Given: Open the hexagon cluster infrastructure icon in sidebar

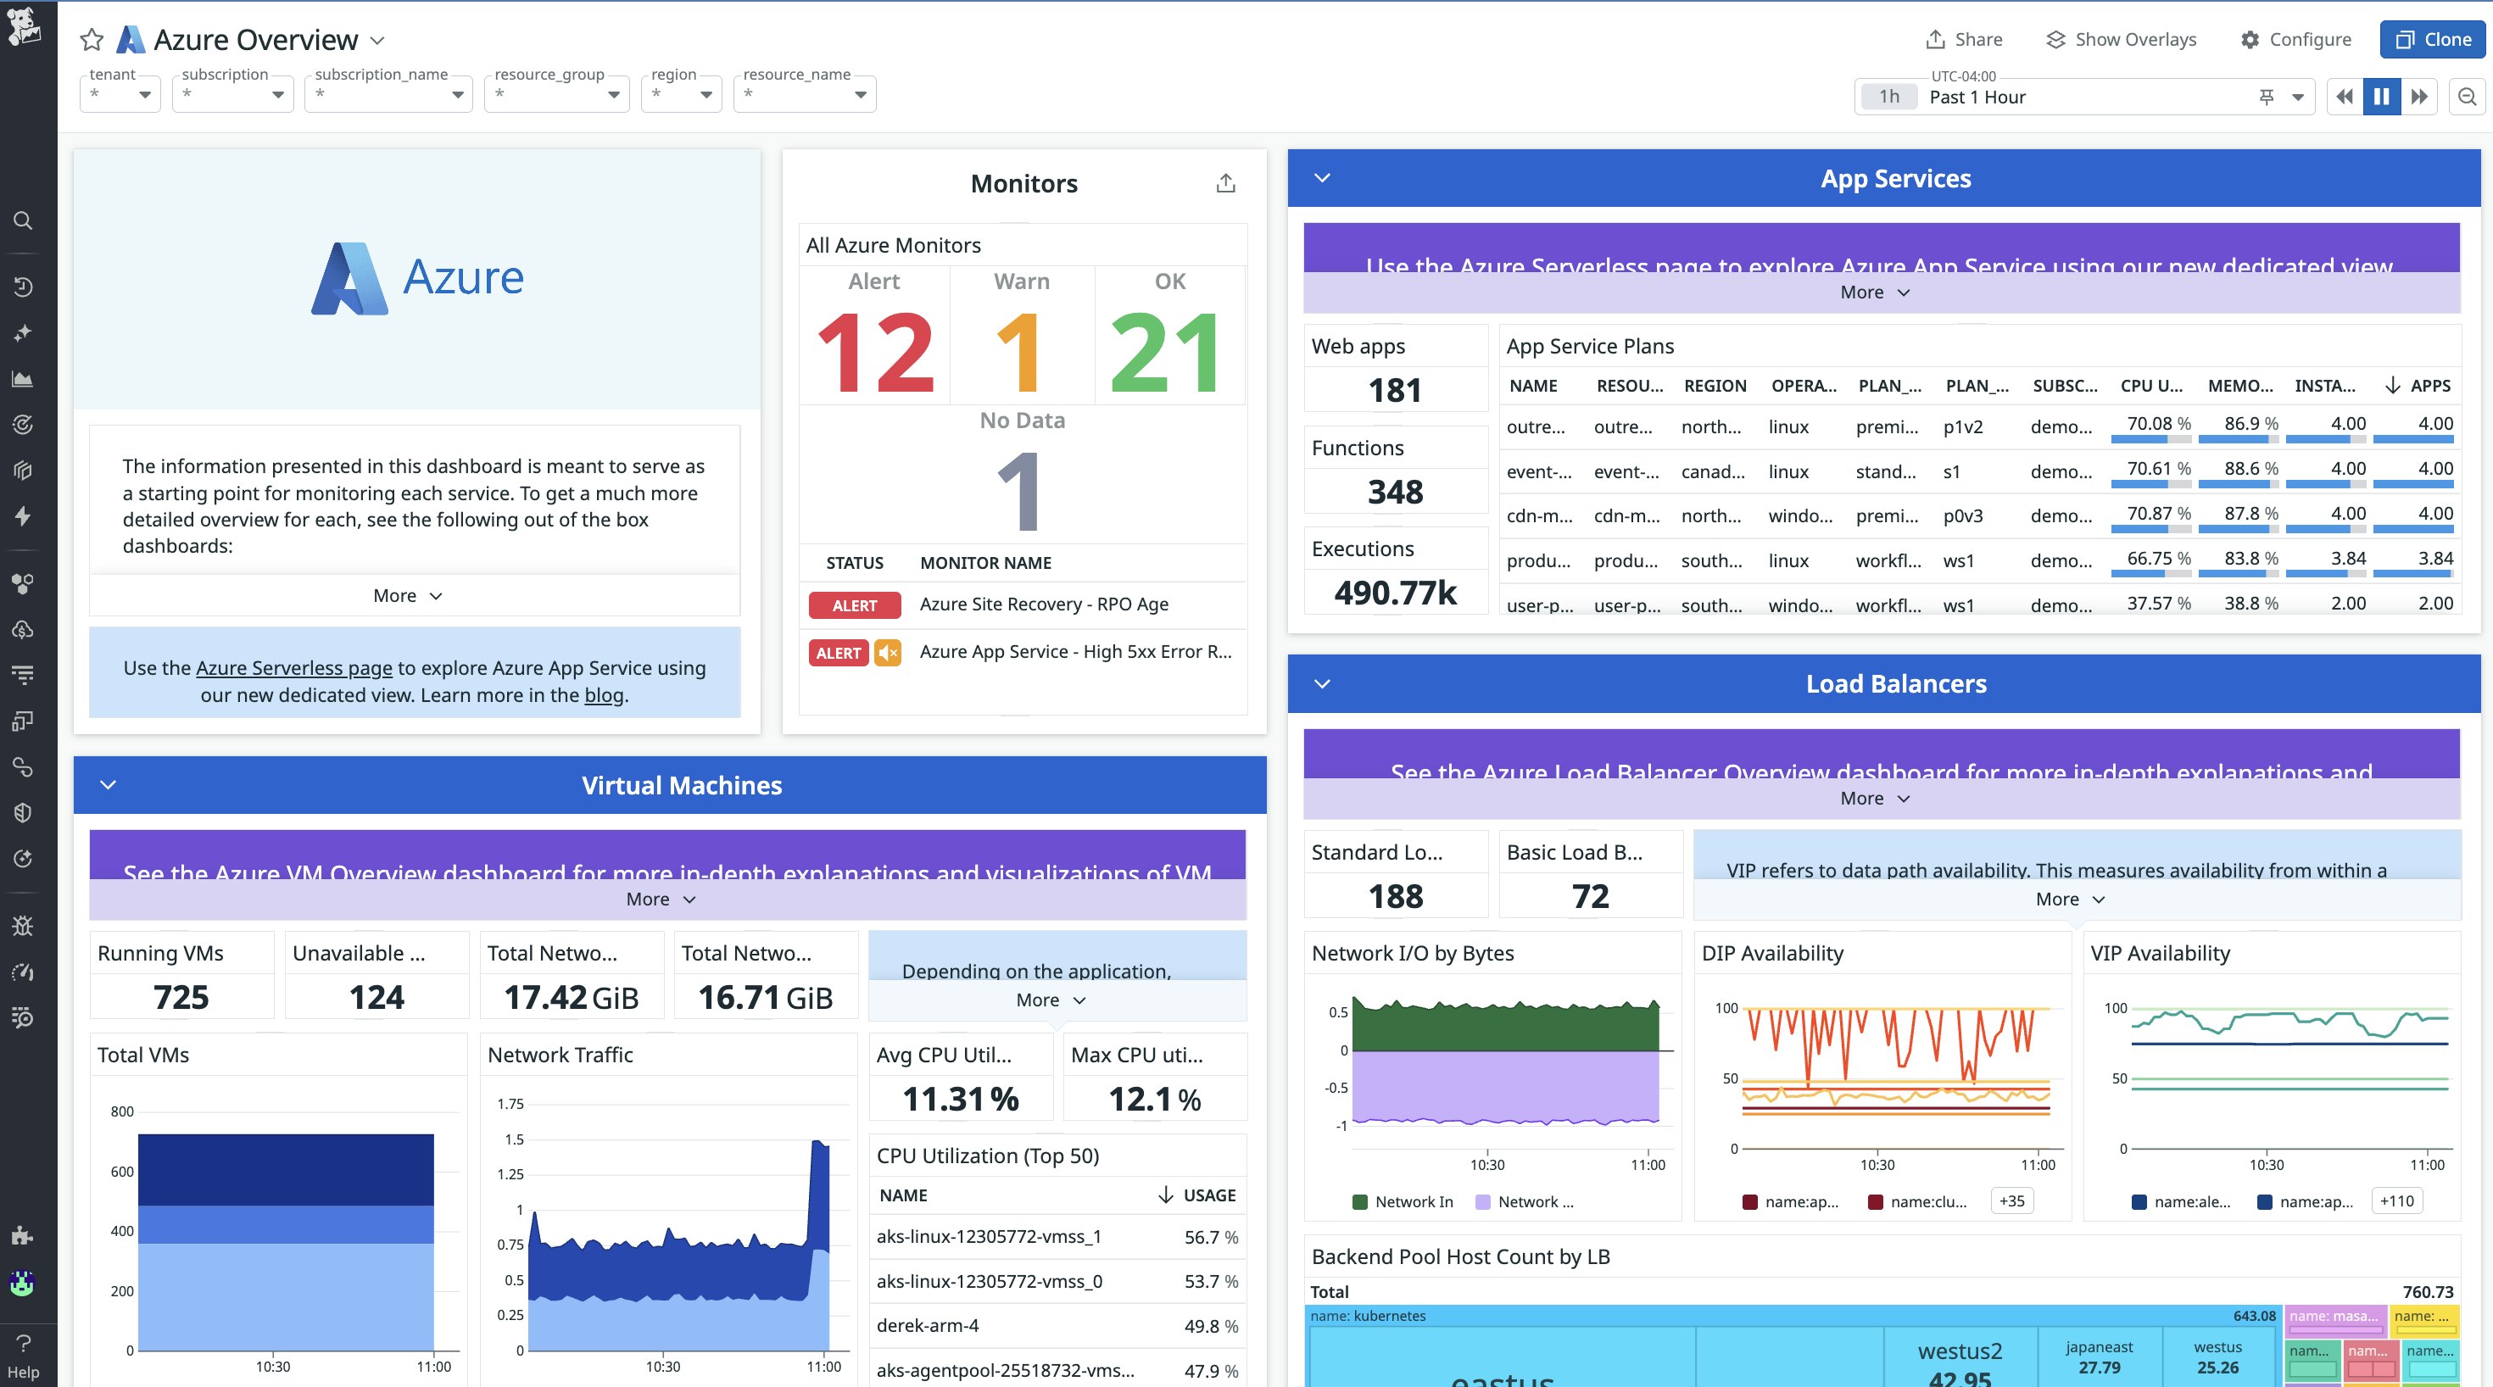Looking at the screenshot, I should [23, 582].
